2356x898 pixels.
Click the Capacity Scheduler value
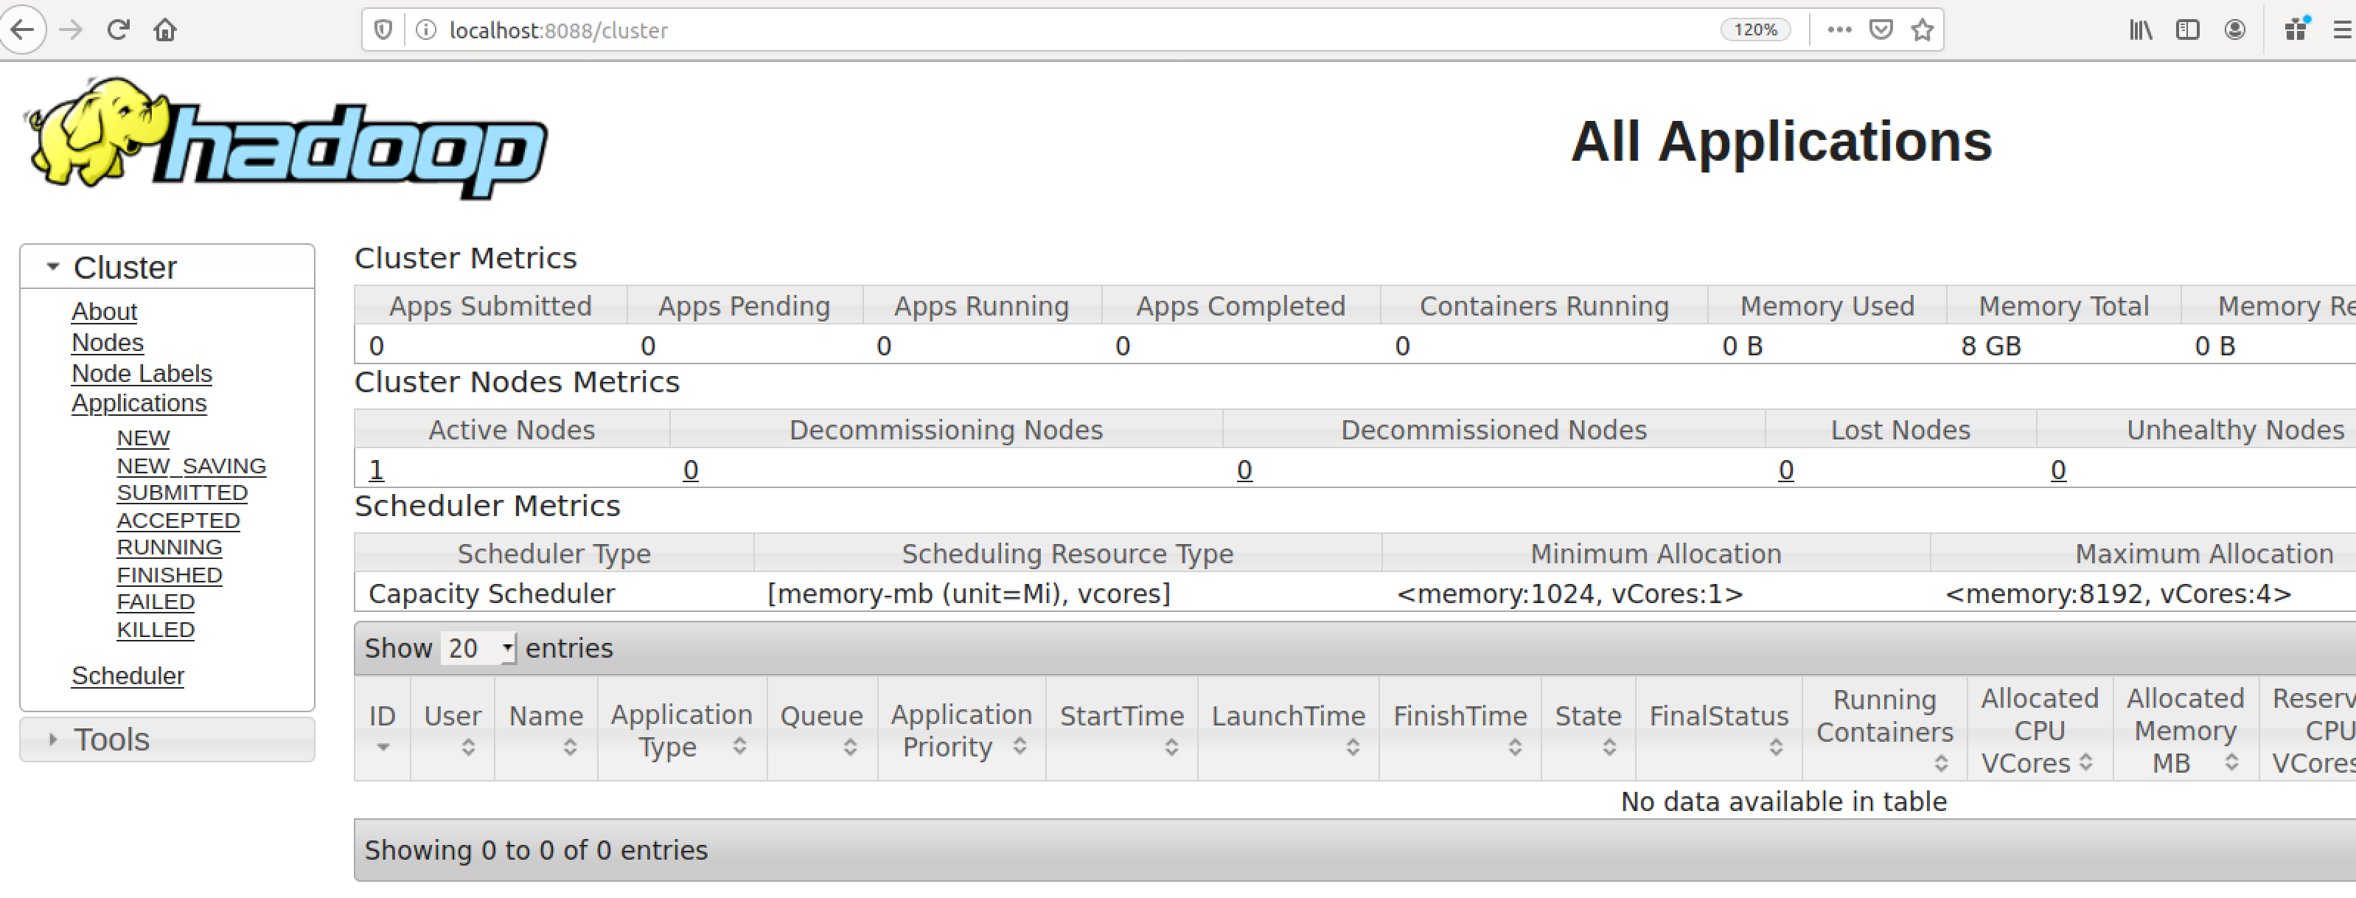(491, 594)
